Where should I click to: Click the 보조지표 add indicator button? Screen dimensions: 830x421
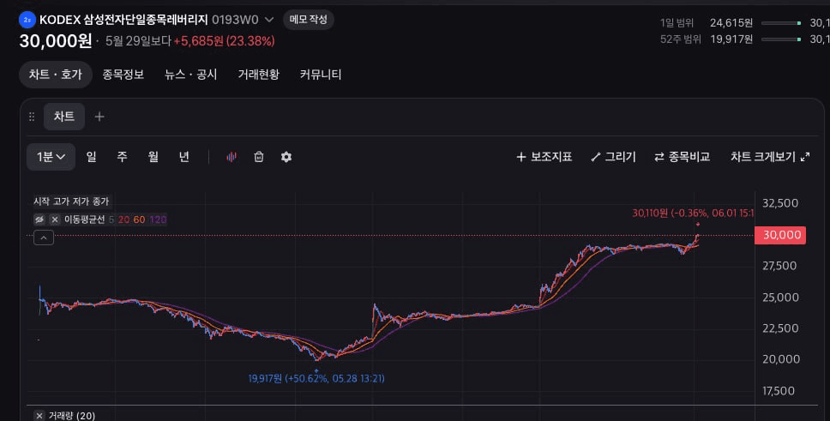click(x=544, y=157)
